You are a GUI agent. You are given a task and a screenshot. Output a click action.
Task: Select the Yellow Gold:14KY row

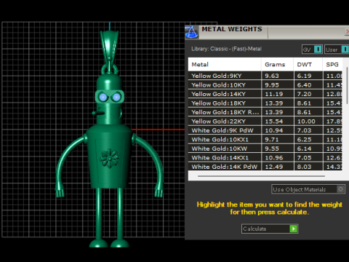pyautogui.click(x=265, y=94)
